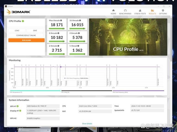Select the Intel Core Ultra 7 265K field

click(x=95, y=106)
